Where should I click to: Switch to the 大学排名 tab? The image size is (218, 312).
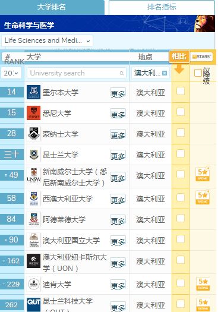pyautogui.click(x=52, y=7)
